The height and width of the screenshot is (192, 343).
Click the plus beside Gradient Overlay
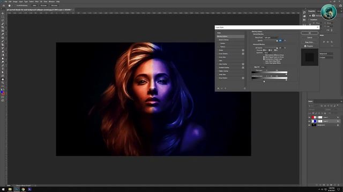[243, 68]
